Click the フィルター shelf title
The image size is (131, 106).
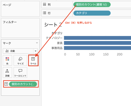[x=10, y=22]
